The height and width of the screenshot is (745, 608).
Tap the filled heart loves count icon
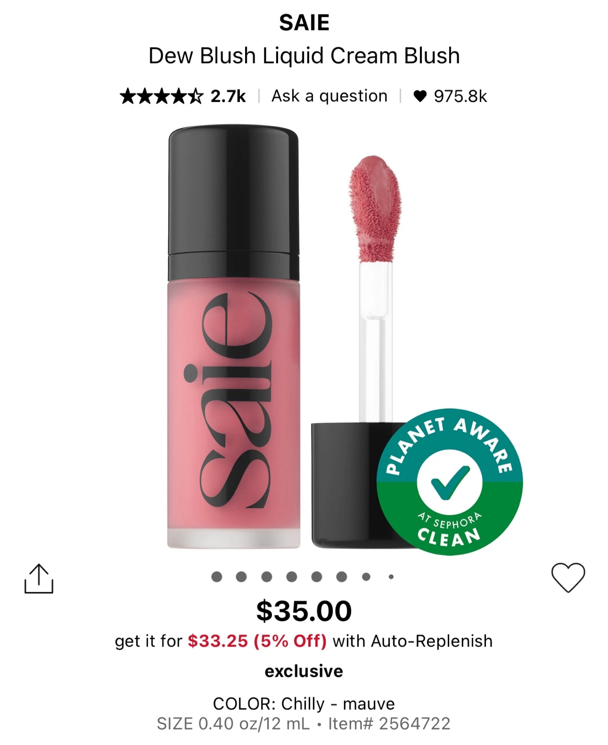(x=420, y=96)
